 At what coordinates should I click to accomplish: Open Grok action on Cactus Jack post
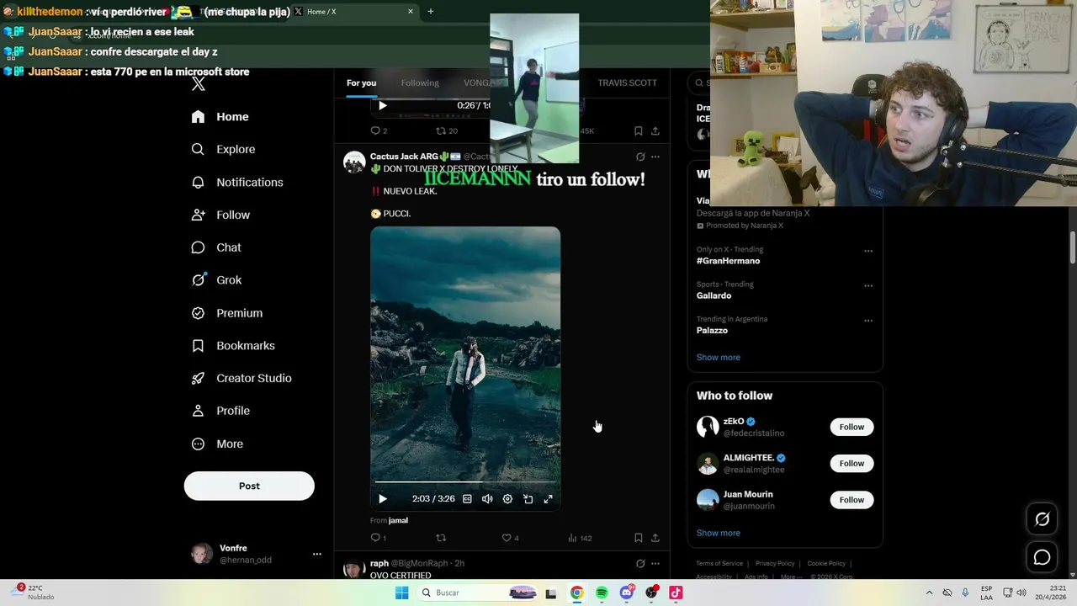click(x=640, y=157)
